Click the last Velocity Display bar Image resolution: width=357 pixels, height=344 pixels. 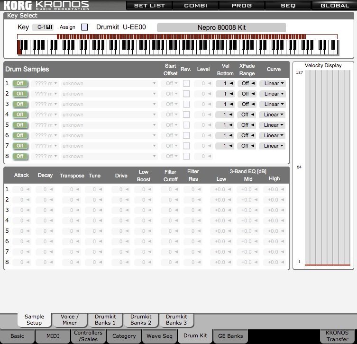click(x=347, y=168)
